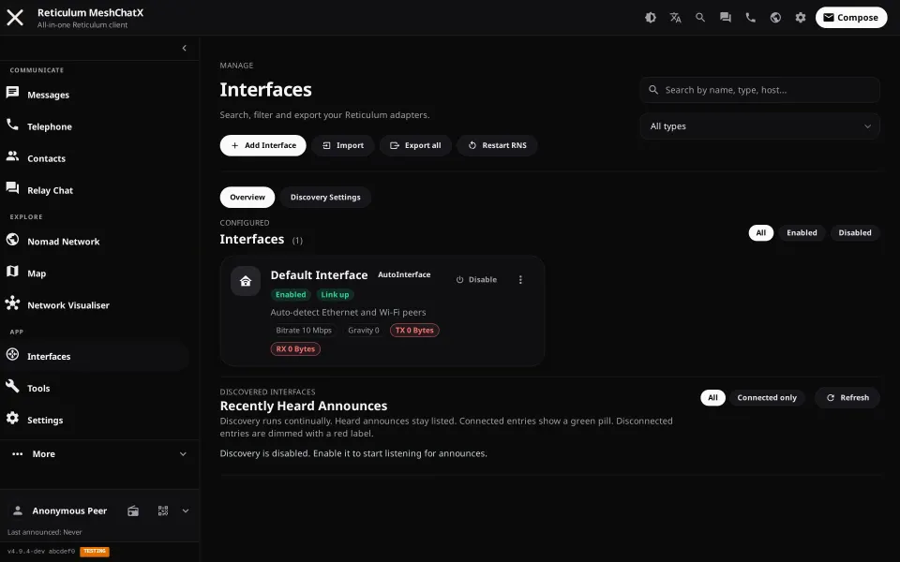Open the Default Interface three-dot menu
Image resolution: width=900 pixels, height=562 pixels.
tap(520, 280)
